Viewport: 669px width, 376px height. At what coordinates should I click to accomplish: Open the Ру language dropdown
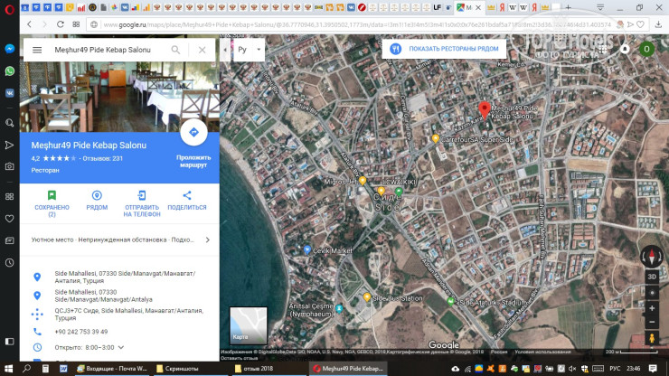pyautogui.click(x=249, y=50)
